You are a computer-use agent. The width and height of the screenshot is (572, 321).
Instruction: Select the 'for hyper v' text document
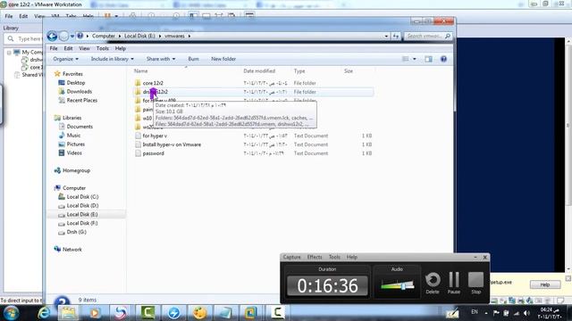(x=155, y=136)
